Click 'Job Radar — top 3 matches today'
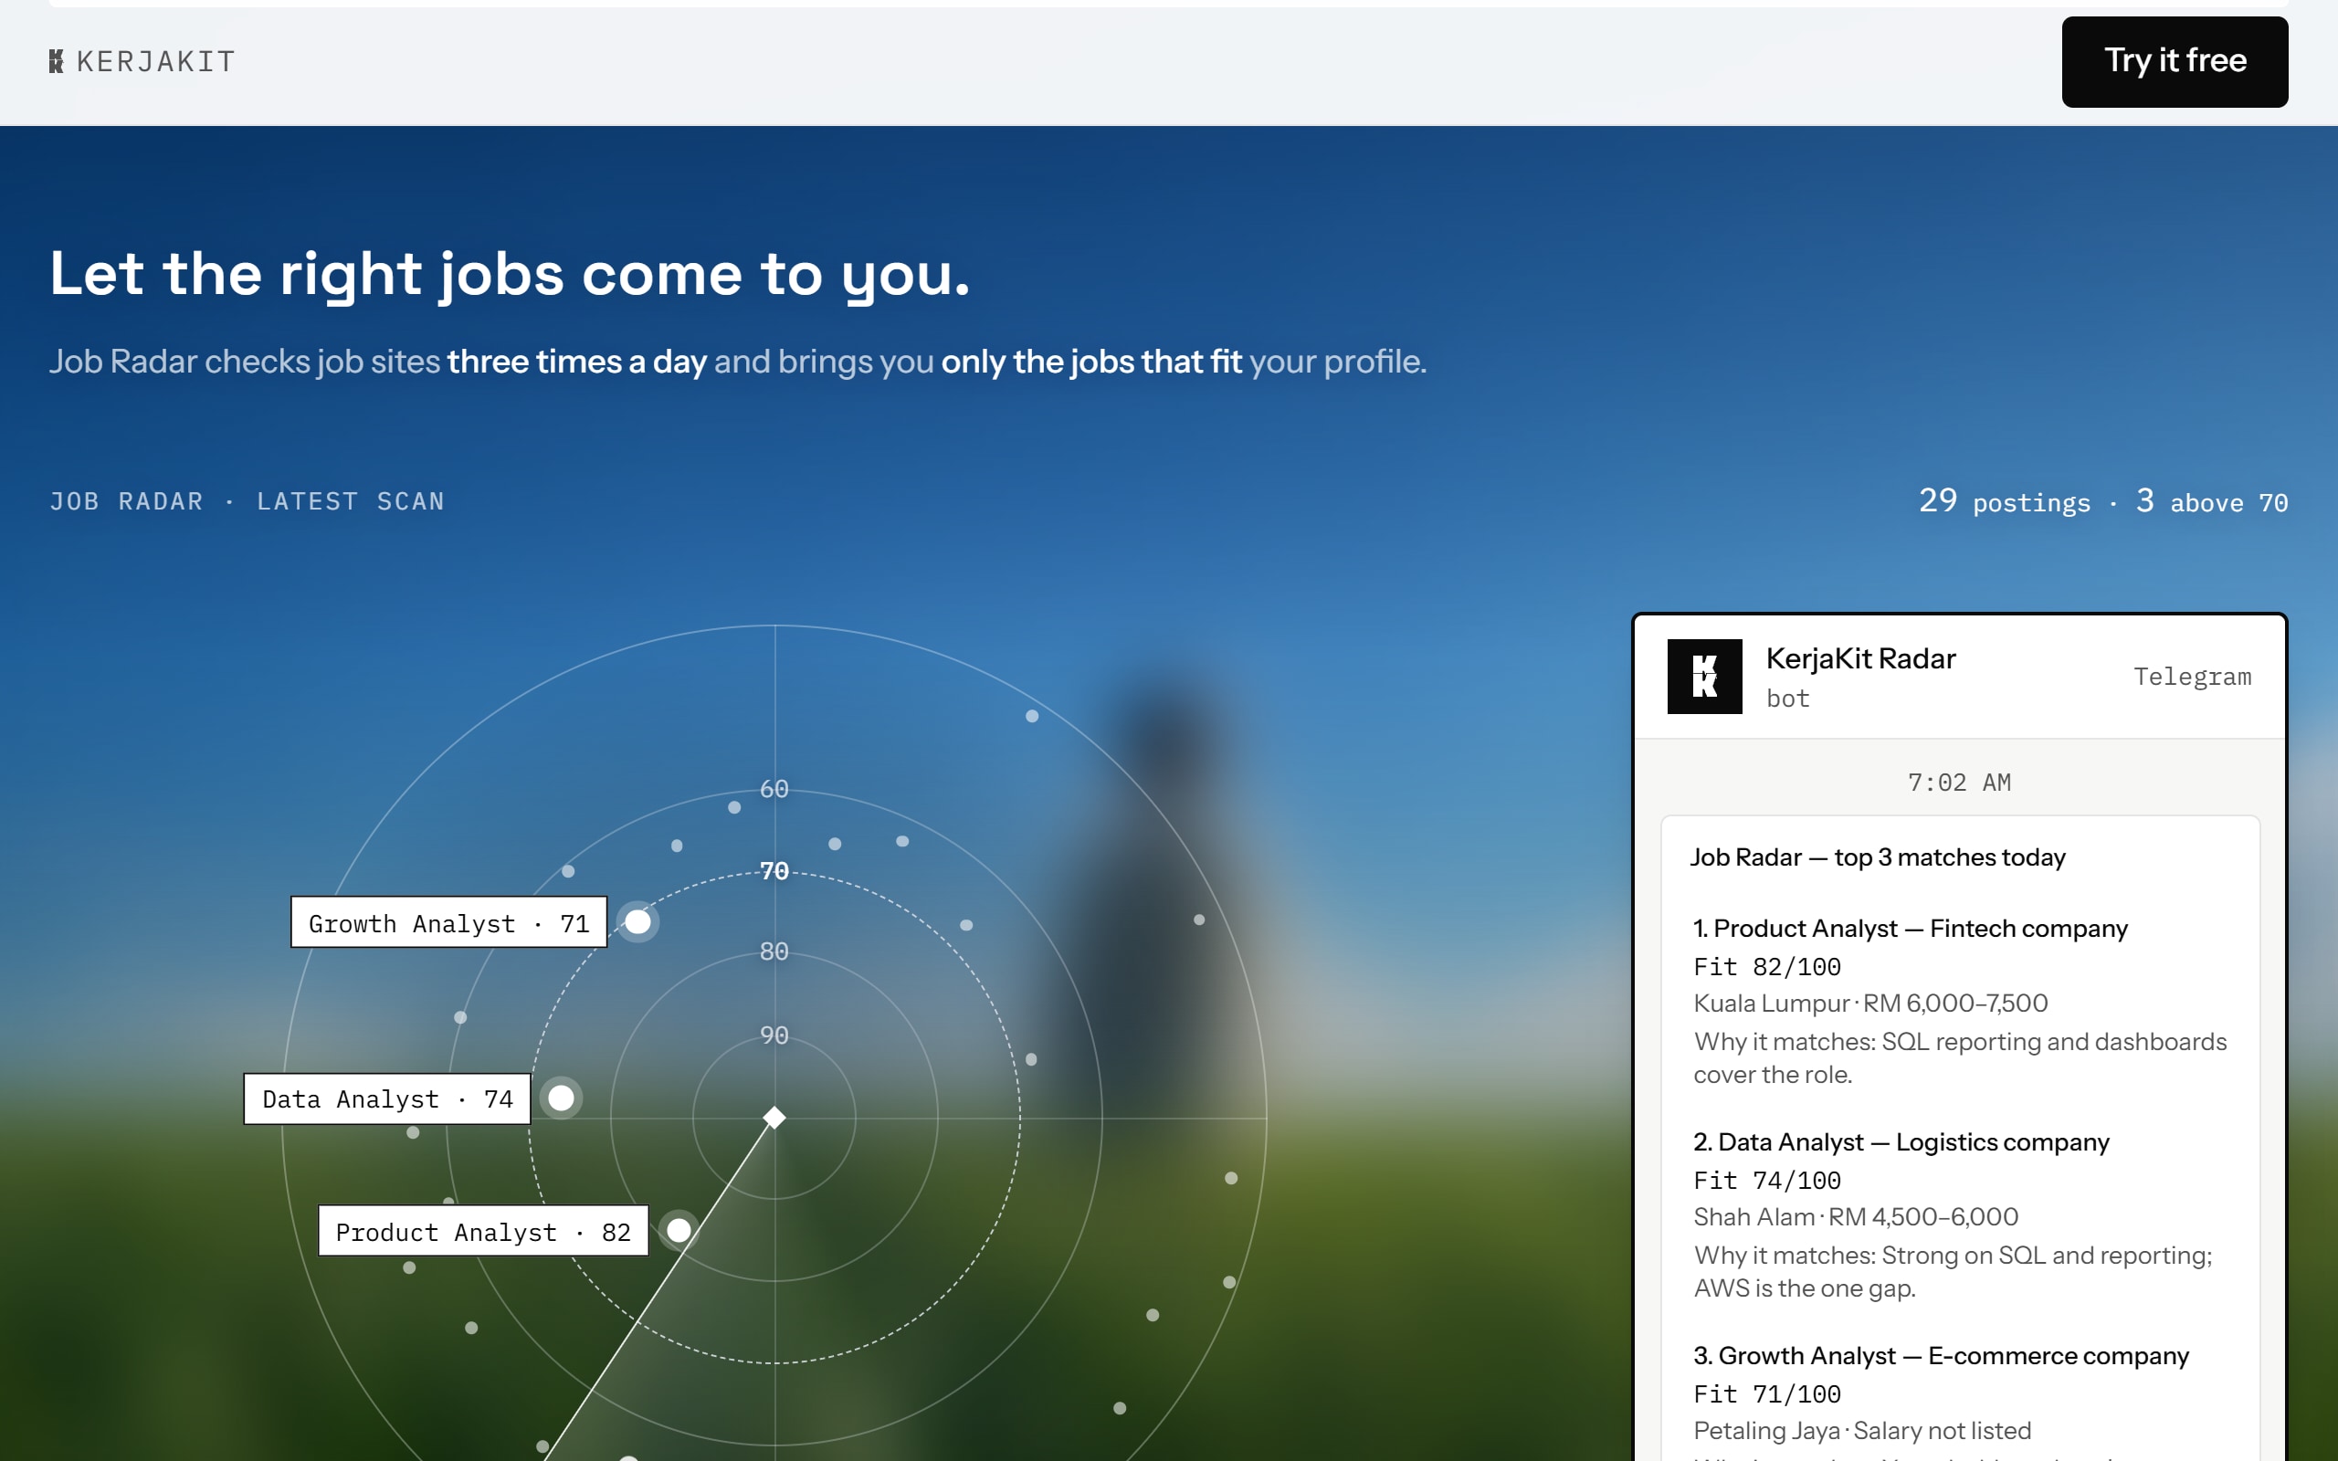2338x1461 pixels. pyautogui.click(x=1877, y=857)
